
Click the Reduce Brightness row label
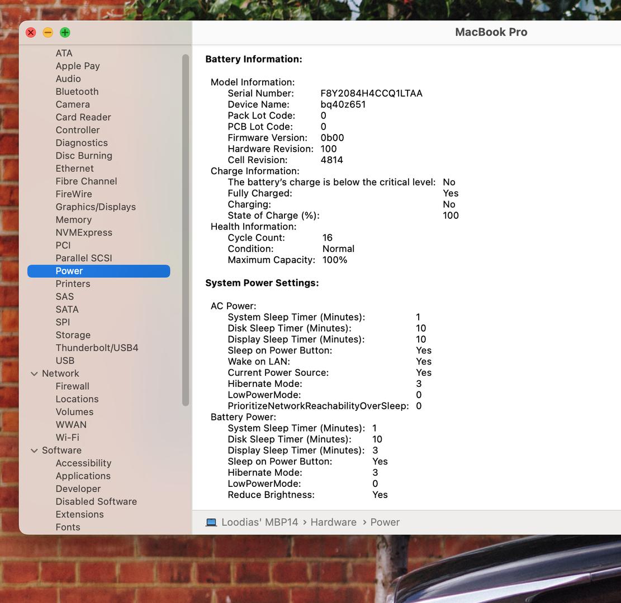pos(271,495)
